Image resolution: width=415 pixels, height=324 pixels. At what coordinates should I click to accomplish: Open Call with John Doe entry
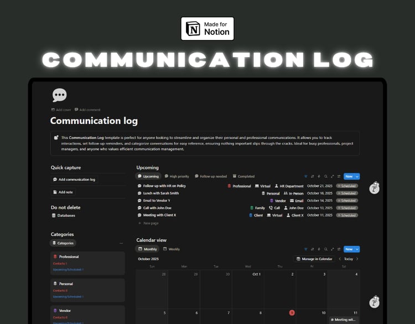pyautogui.click(x=157, y=208)
